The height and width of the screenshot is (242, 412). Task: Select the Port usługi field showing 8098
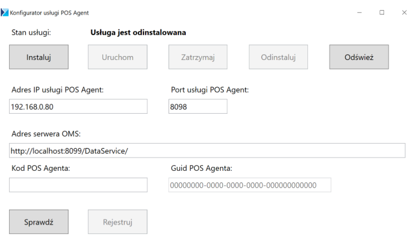click(198, 106)
